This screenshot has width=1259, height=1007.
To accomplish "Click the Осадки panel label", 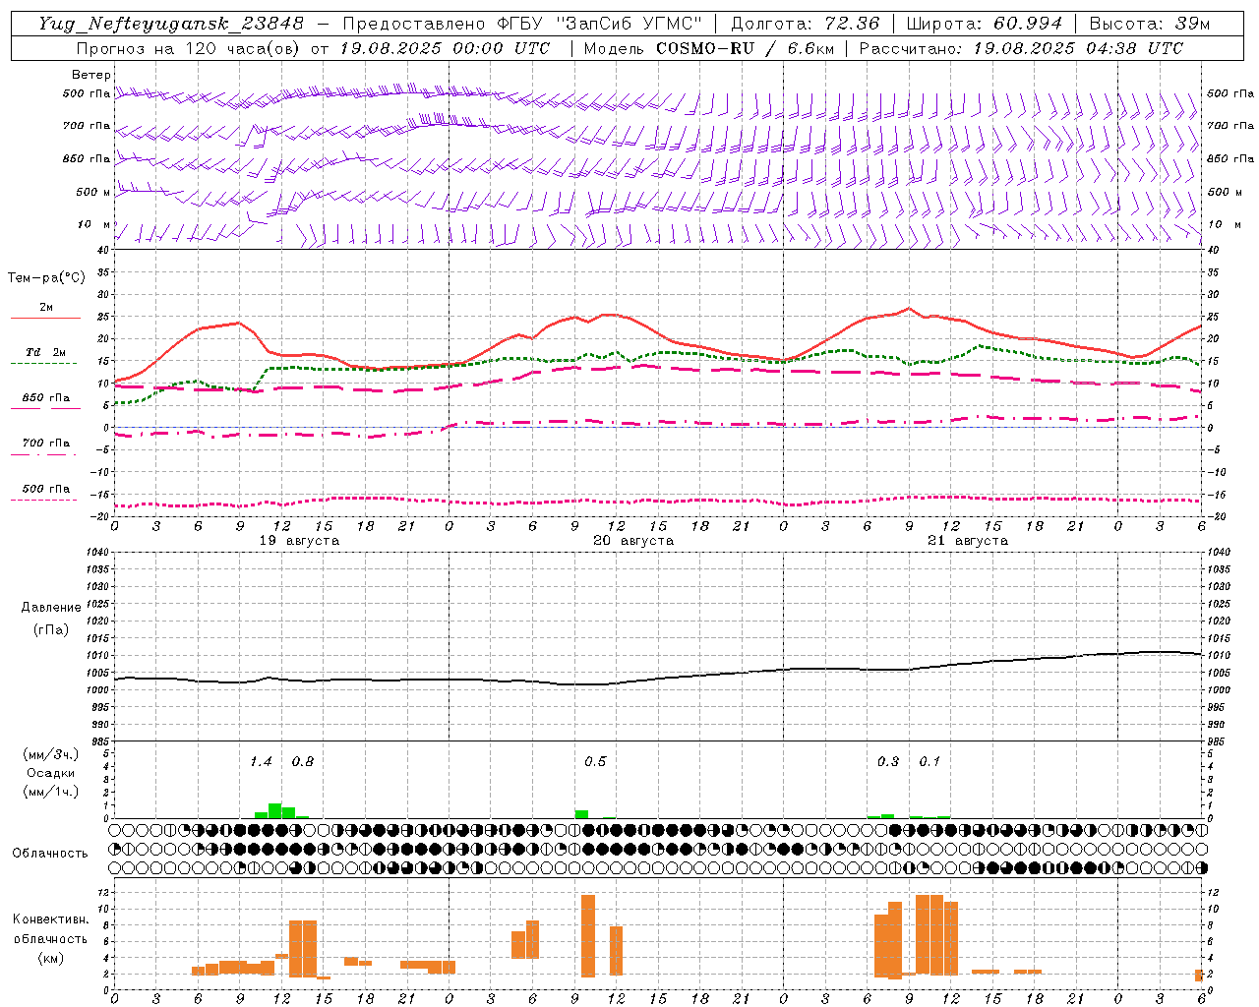I will [x=51, y=773].
